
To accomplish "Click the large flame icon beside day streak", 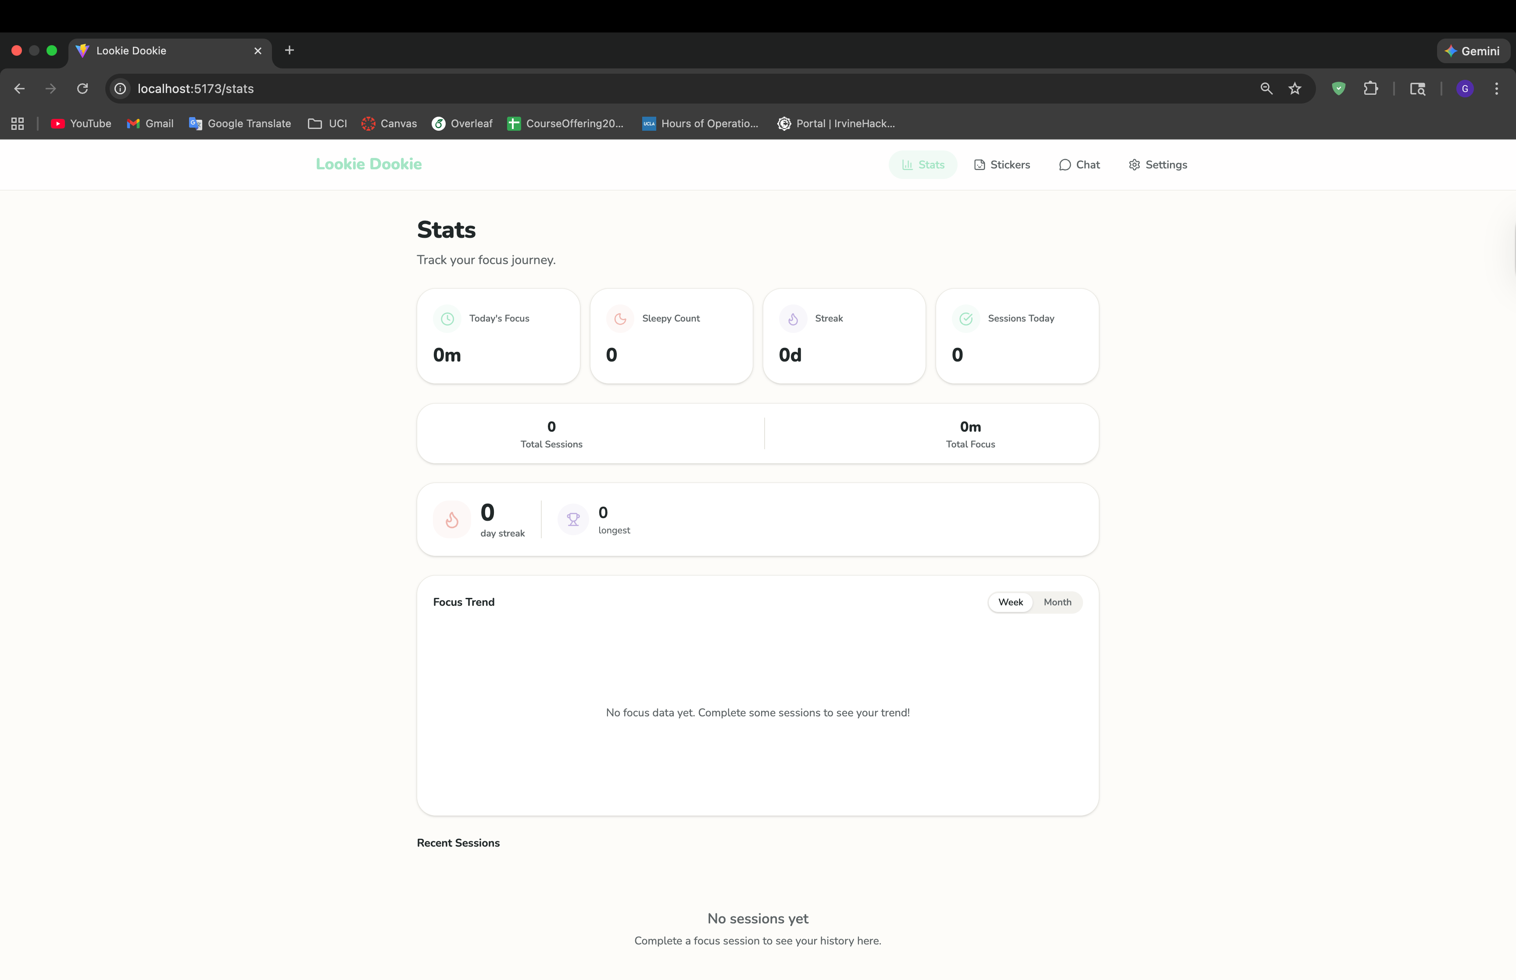I will point(452,519).
